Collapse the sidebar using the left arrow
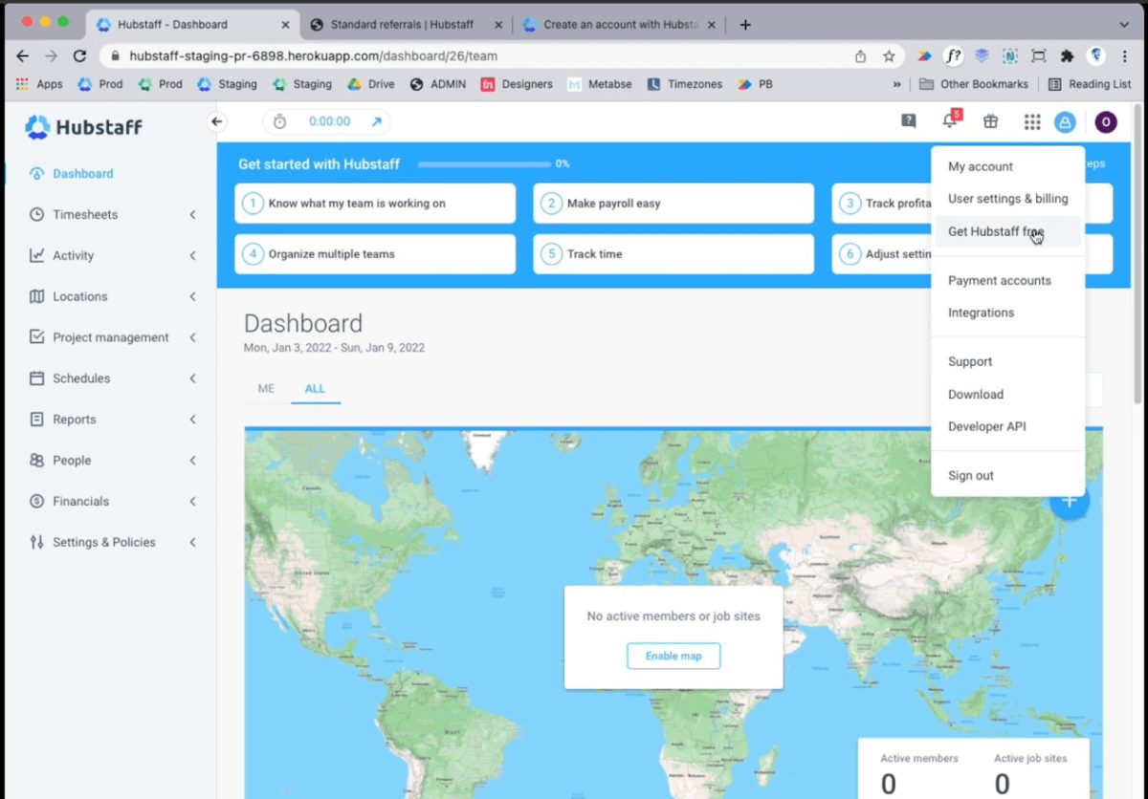 [217, 121]
